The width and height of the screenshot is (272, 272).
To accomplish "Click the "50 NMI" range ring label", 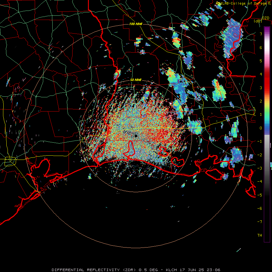I will coord(136,80).
